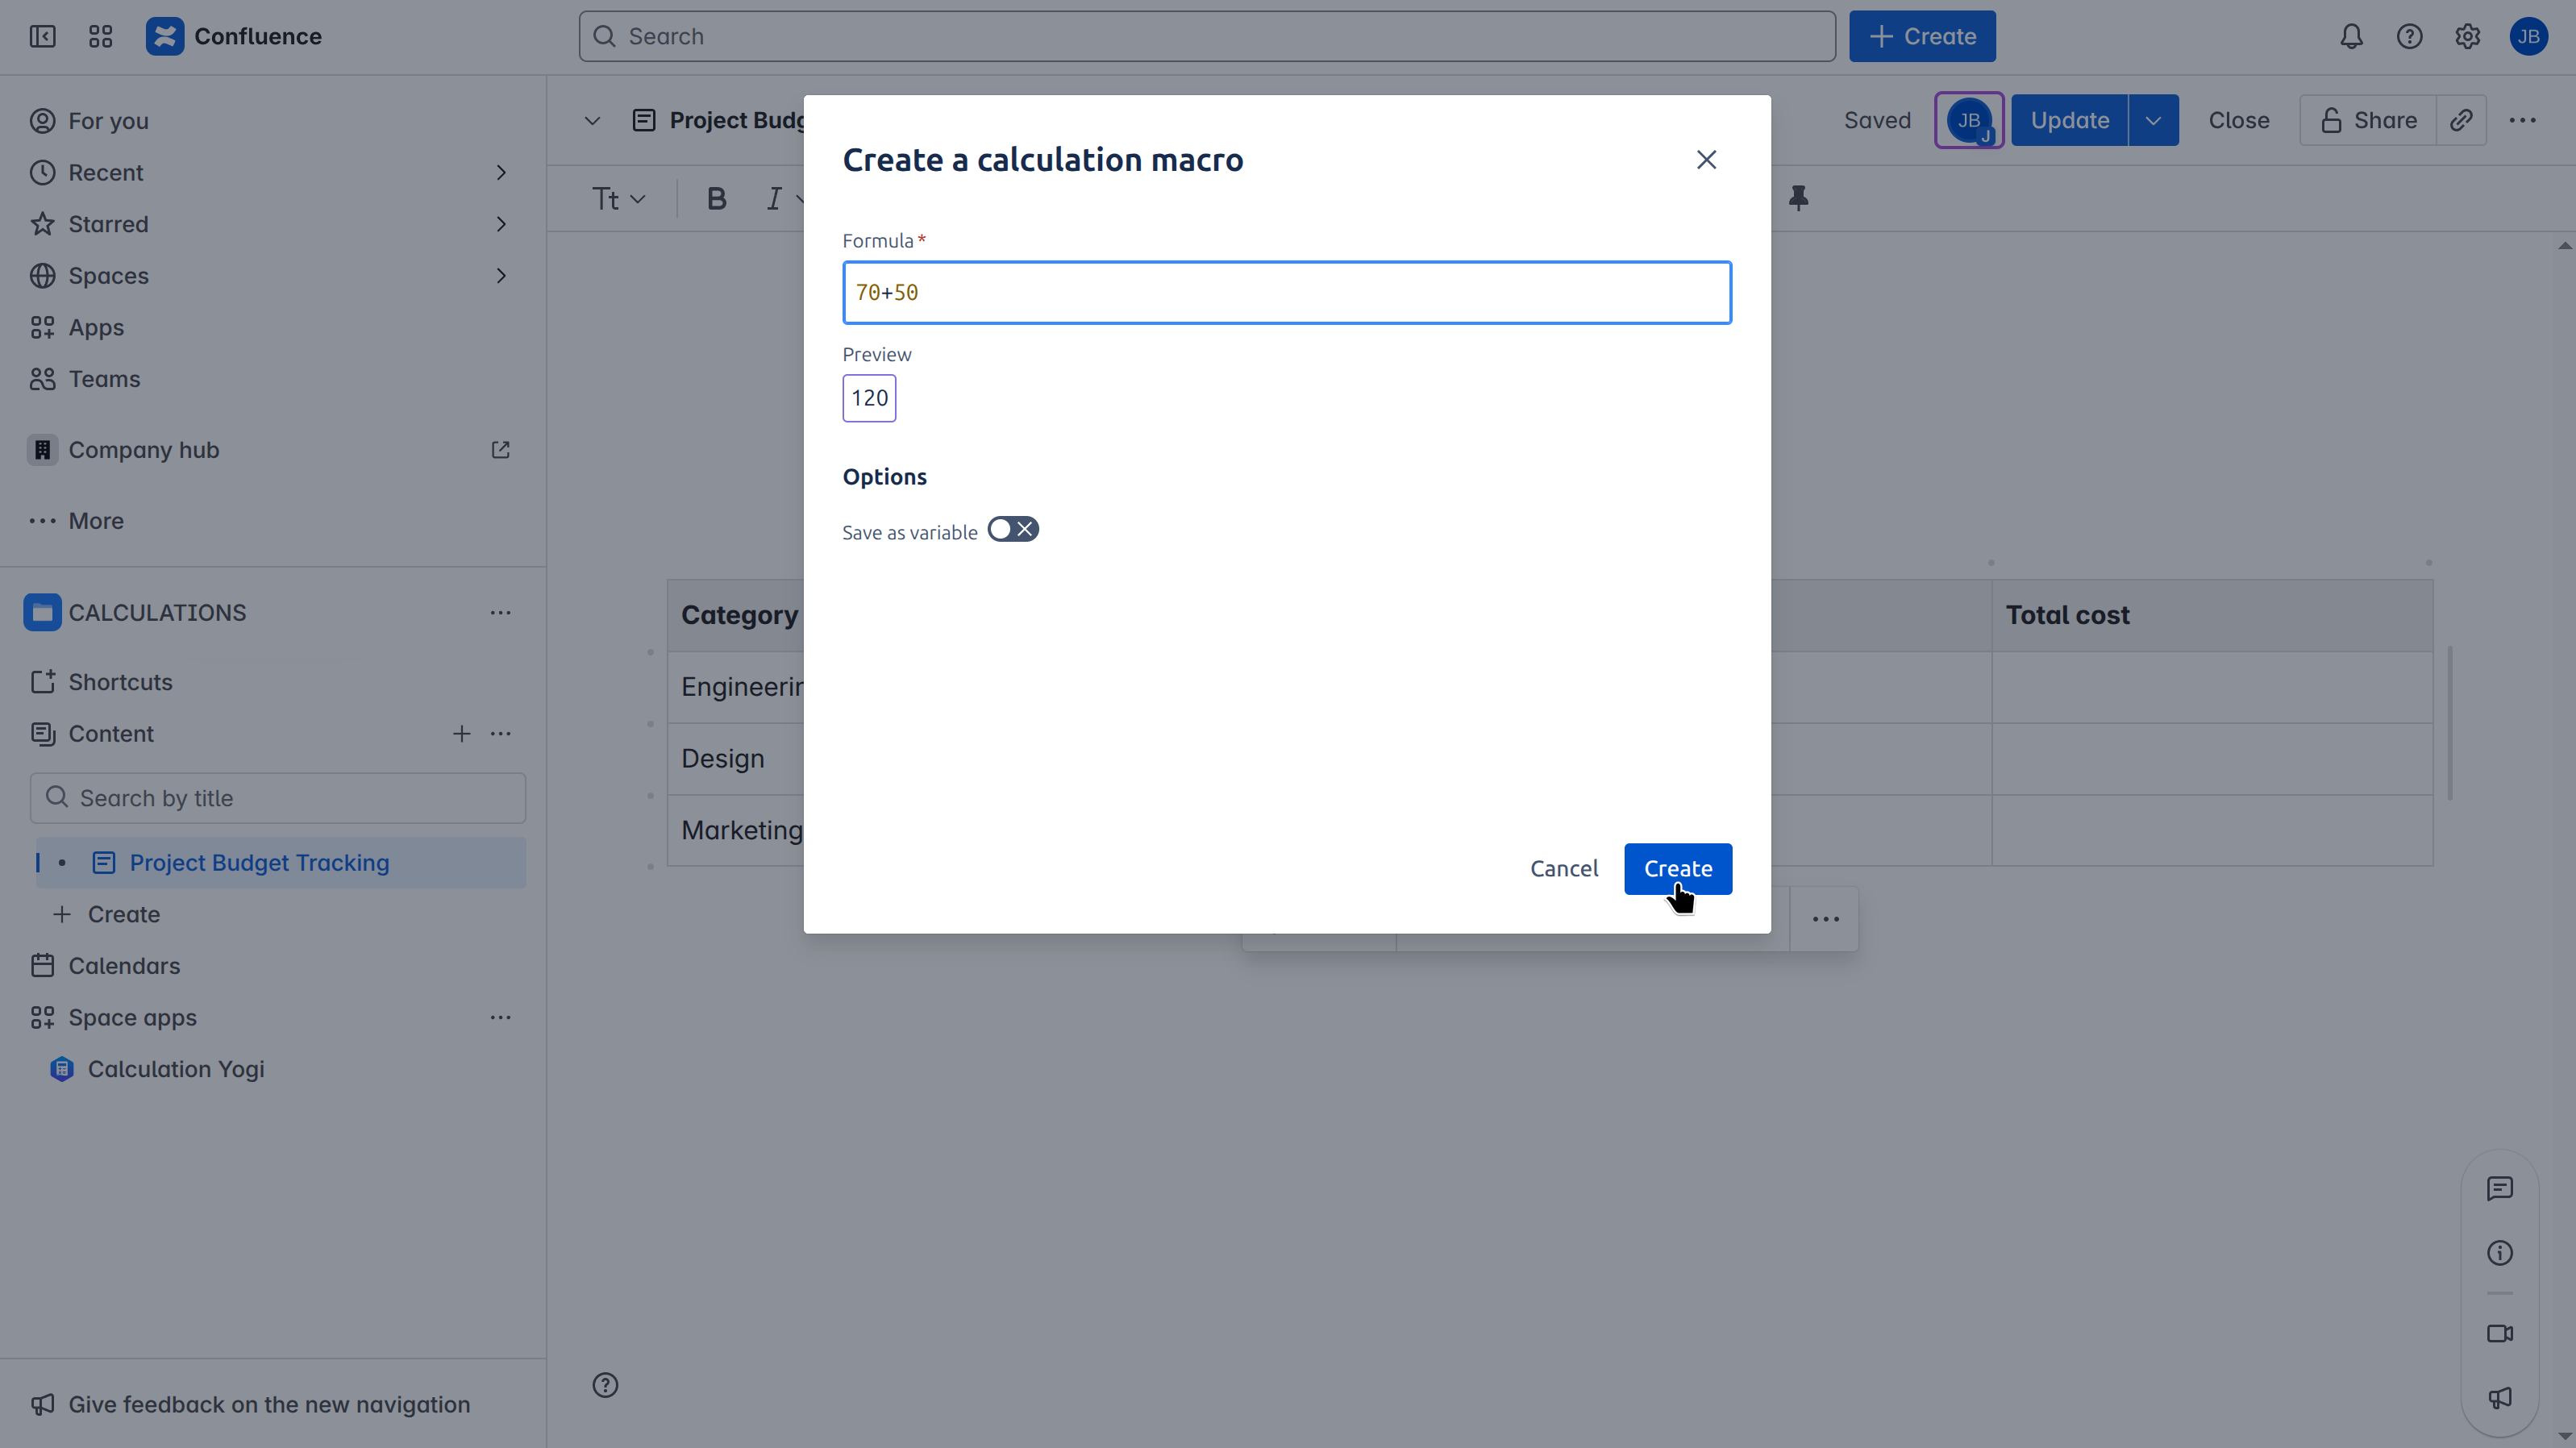The height and width of the screenshot is (1448, 2576).
Task: Open the Calendars menu item
Action: [x=124, y=965]
